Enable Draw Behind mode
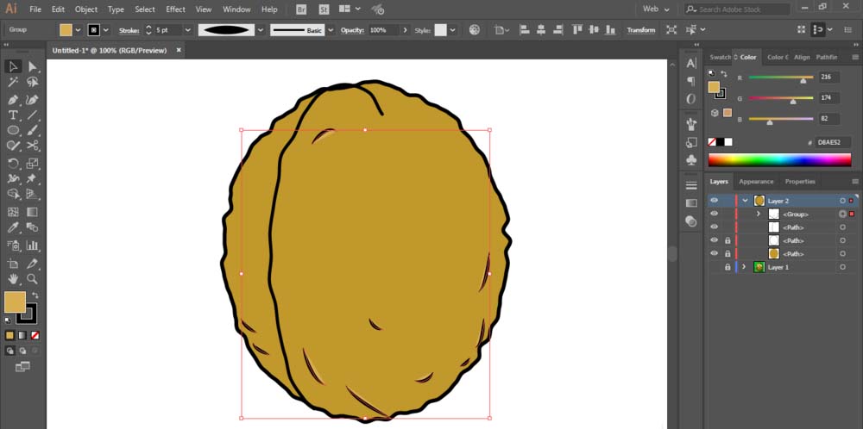863x429 pixels. (x=22, y=351)
